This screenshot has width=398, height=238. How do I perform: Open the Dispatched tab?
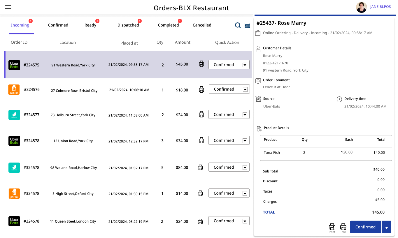point(128,25)
